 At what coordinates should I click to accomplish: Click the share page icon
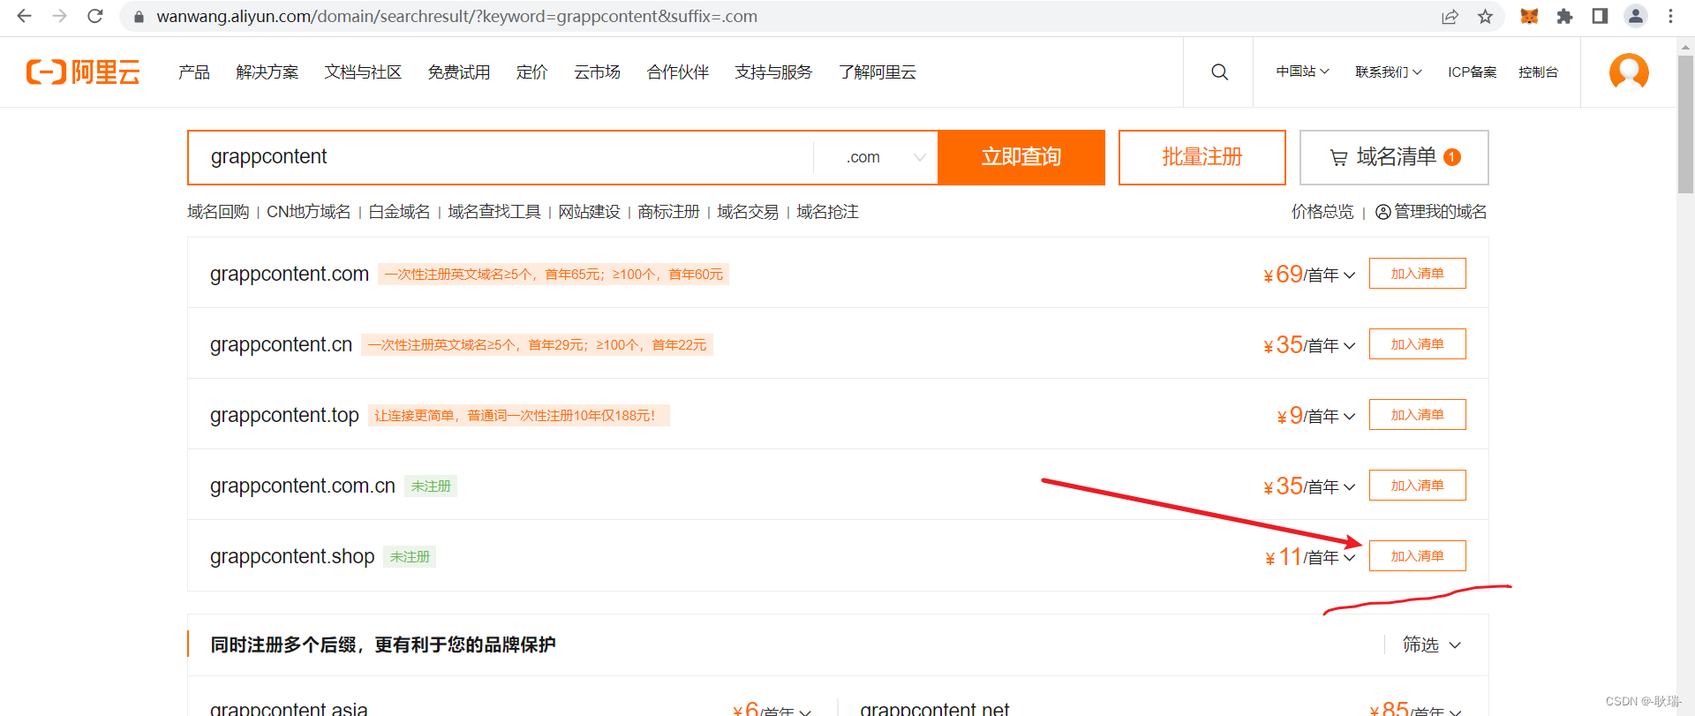tap(1450, 17)
